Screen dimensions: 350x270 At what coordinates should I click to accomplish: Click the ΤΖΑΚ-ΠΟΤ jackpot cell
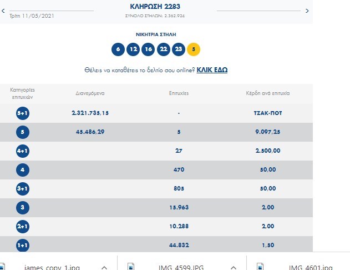click(268, 113)
